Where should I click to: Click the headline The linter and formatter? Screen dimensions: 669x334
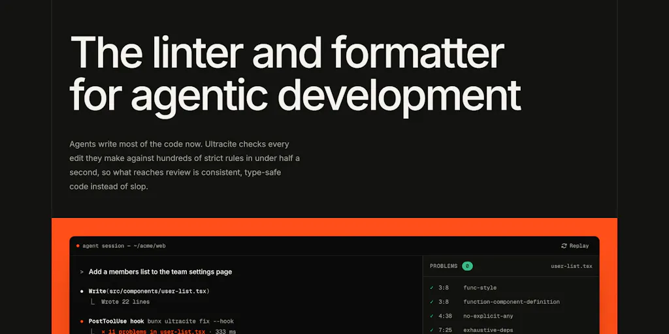(287, 53)
